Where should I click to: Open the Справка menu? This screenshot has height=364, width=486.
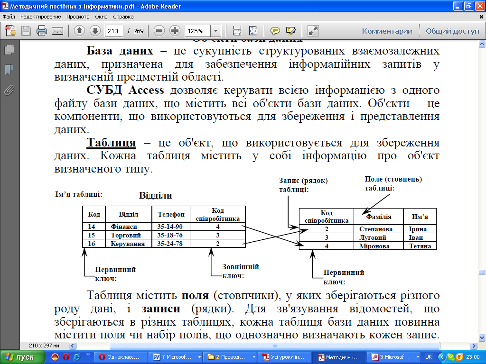[x=123, y=17]
